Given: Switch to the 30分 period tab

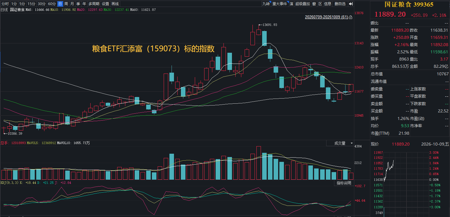Looking at the screenshot, I should point(42,4).
